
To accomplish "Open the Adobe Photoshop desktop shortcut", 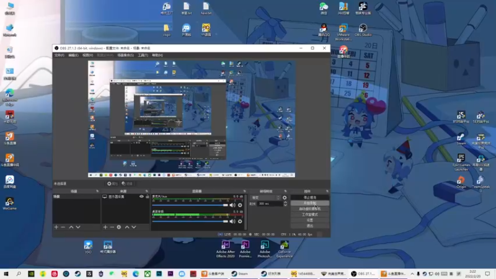I will coord(265,249).
